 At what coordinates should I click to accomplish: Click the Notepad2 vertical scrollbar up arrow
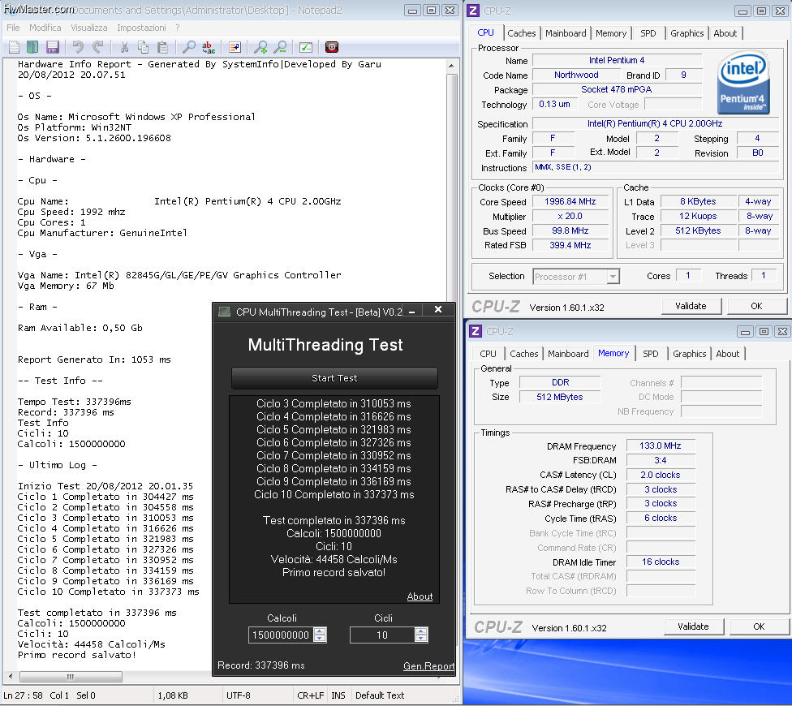click(451, 66)
